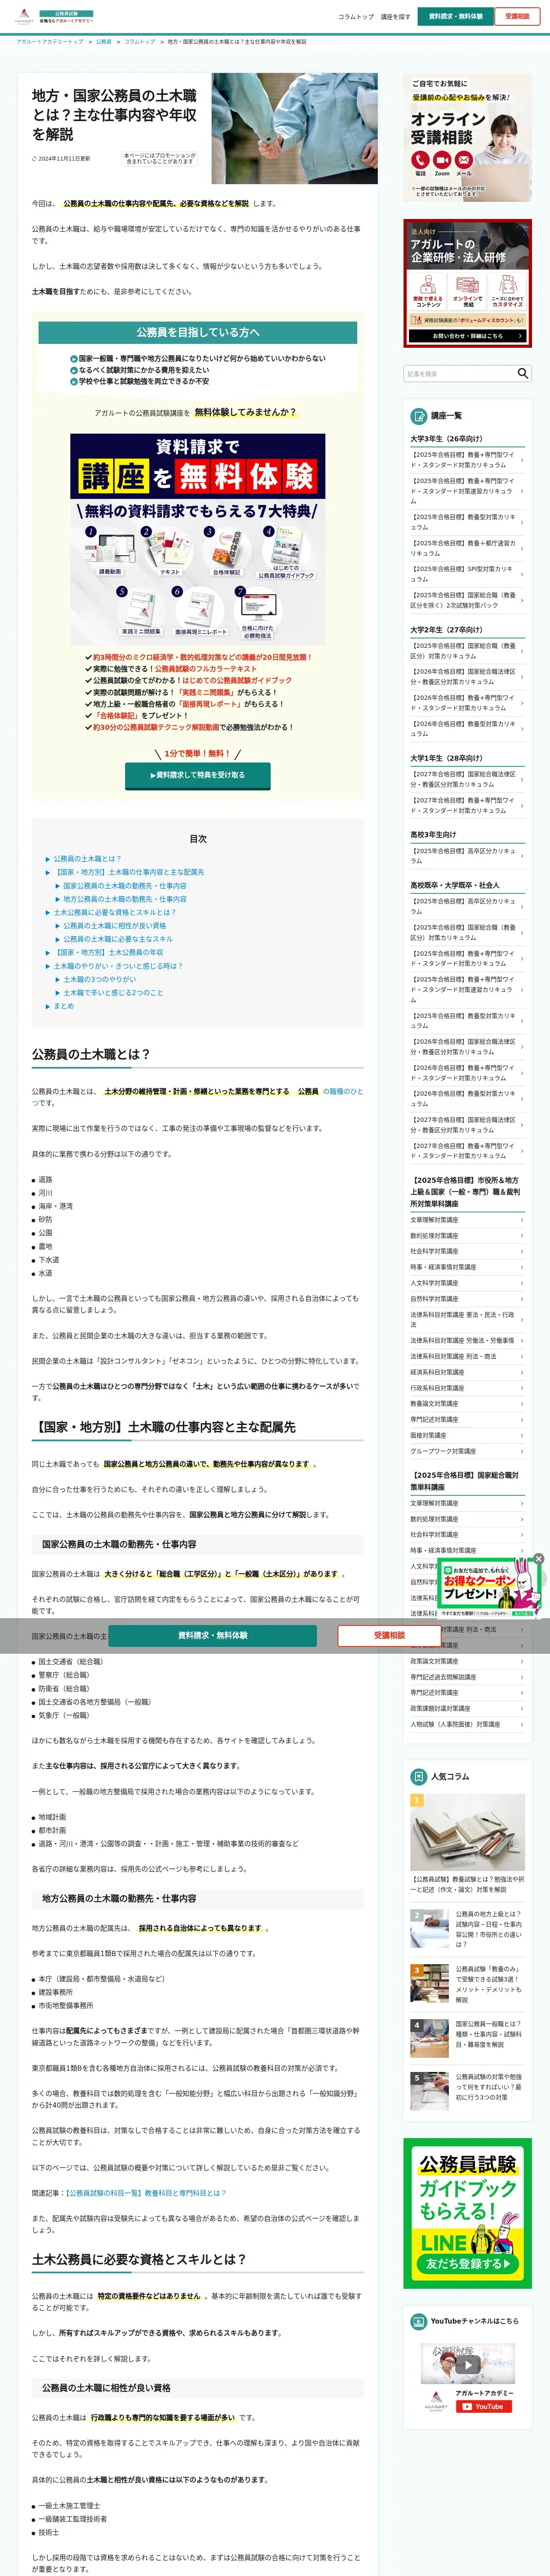Open popular column 公務員の地方上級とは？
The height and width of the screenshot is (2576, 550).
pyautogui.click(x=467, y=1930)
